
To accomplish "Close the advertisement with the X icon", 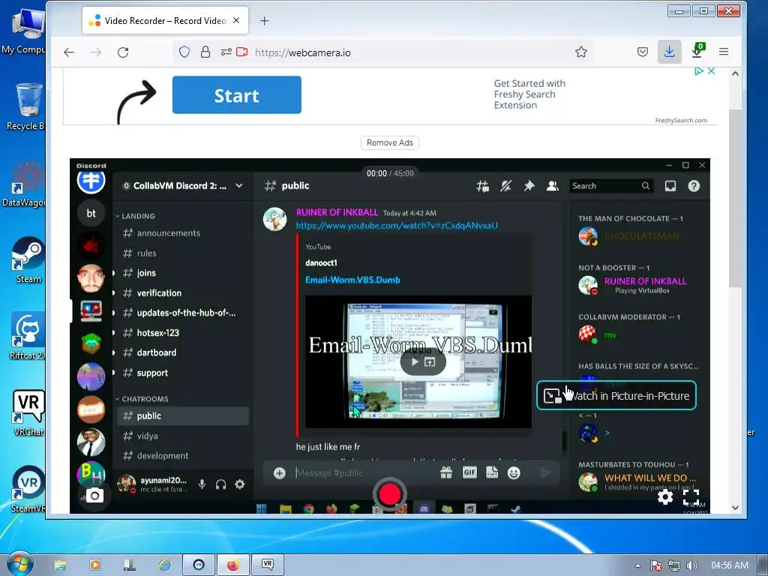I will click(711, 71).
